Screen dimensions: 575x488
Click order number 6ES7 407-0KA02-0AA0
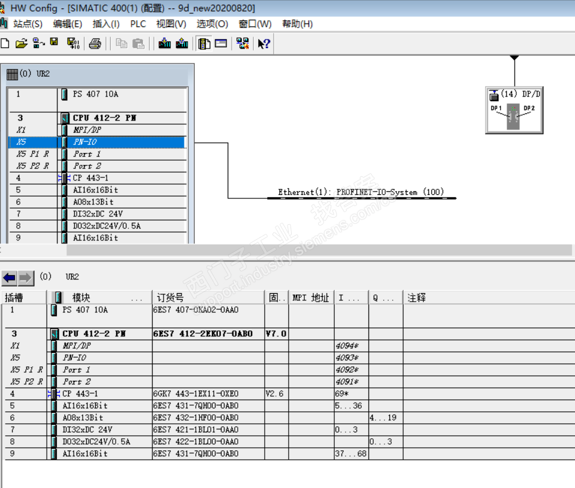coord(196,310)
